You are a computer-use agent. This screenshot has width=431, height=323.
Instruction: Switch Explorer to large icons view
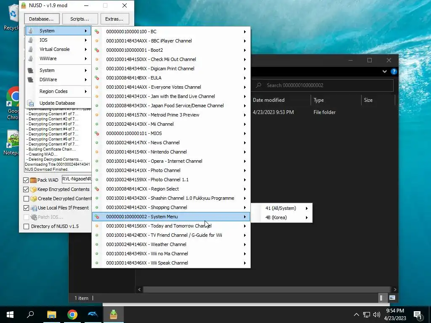pyautogui.click(x=392, y=298)
